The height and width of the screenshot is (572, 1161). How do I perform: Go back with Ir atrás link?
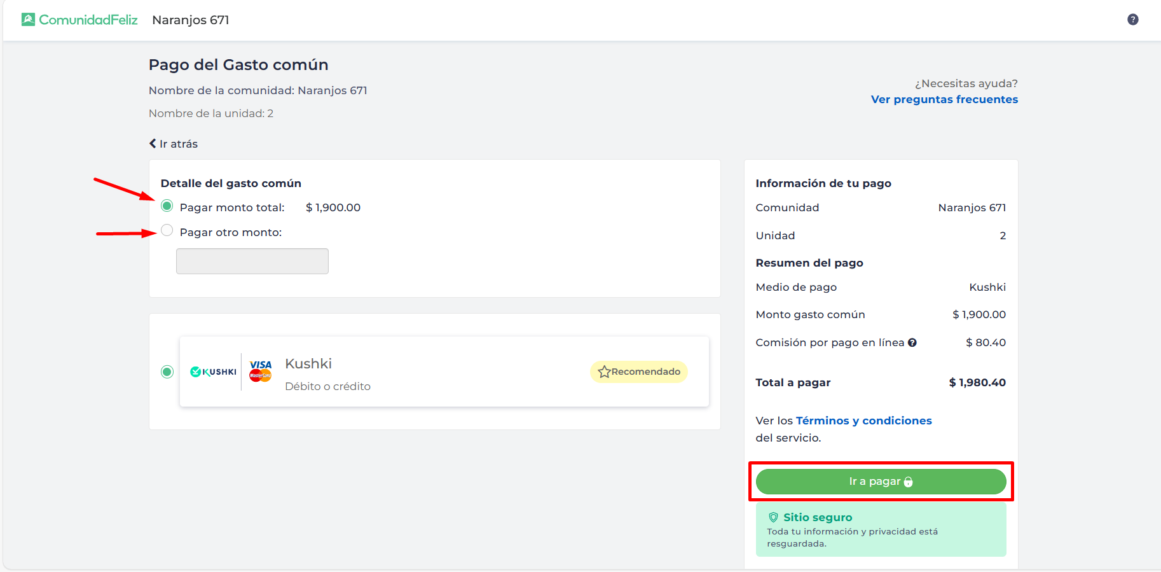178,144
